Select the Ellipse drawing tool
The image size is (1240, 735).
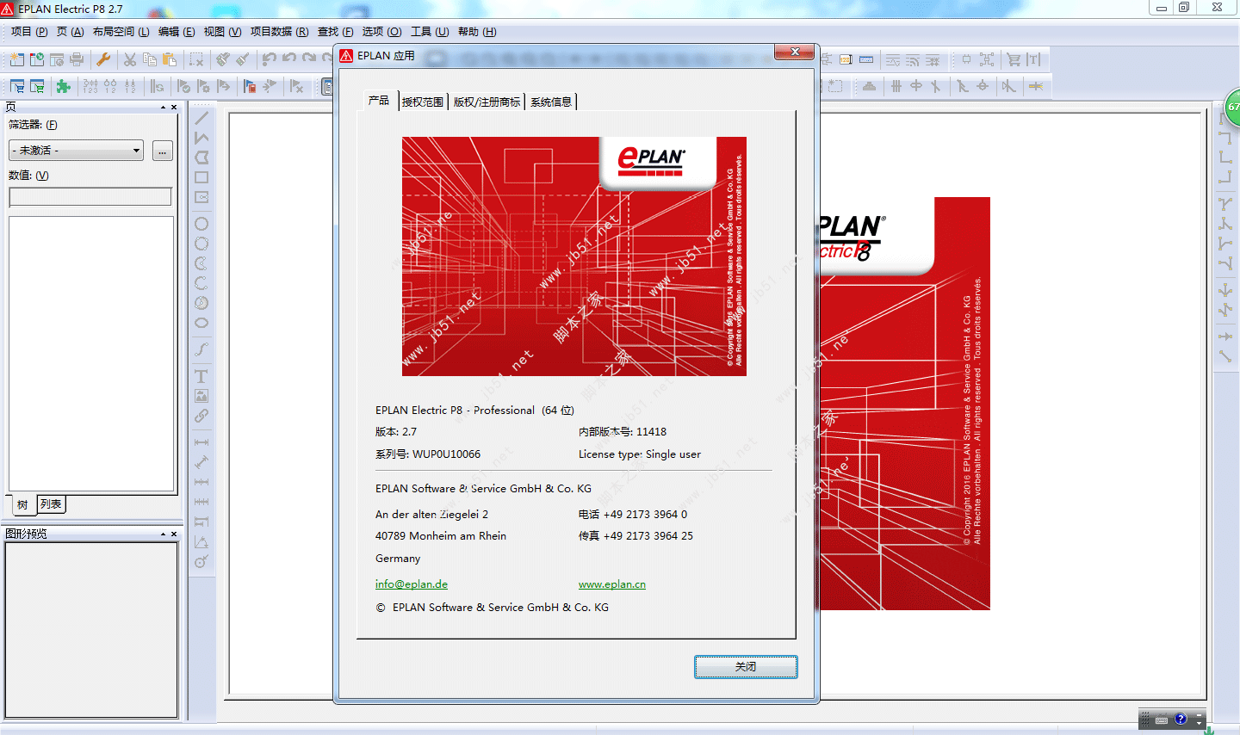(x=201, y=323)
